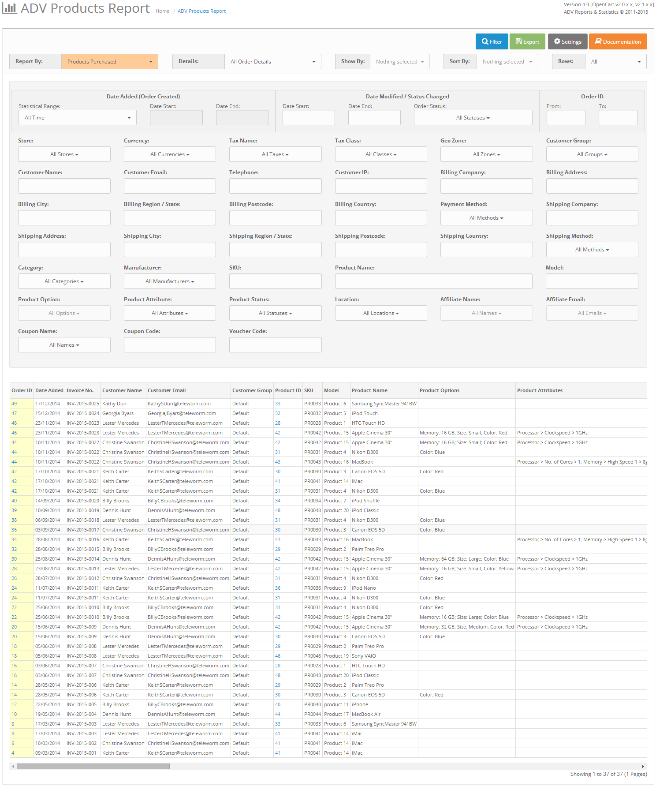This screenshot has width=656, height=786.
Task: Click the MacBook Air product name cell
Action: pyautogui.click(x=384, y=714)
